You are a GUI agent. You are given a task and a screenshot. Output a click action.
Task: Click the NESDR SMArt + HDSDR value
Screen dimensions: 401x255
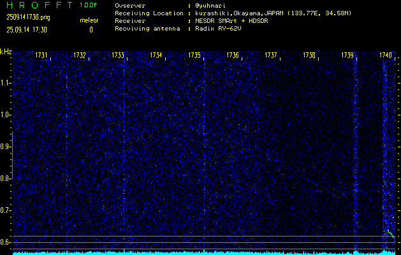[231, 21]
